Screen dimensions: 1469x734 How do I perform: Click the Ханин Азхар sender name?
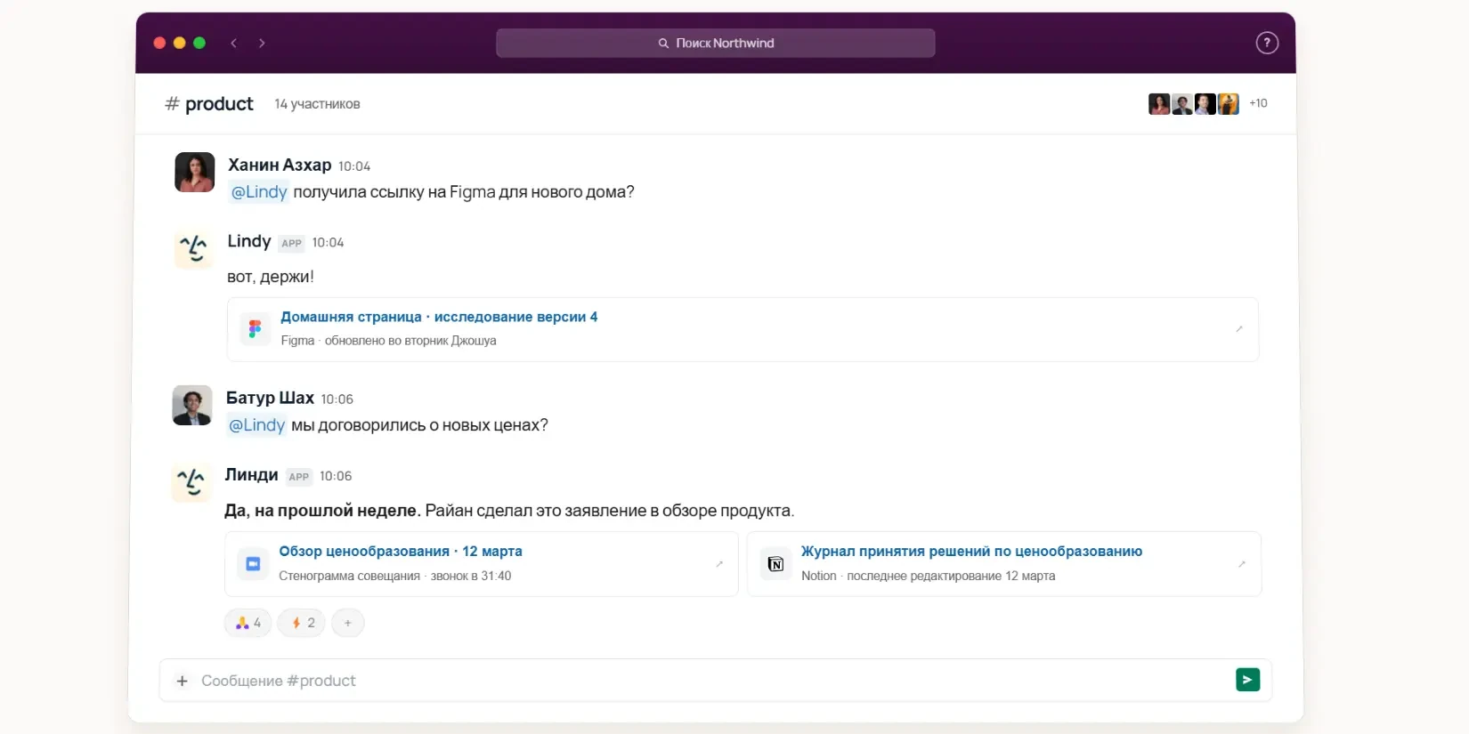tap(280, 165)
